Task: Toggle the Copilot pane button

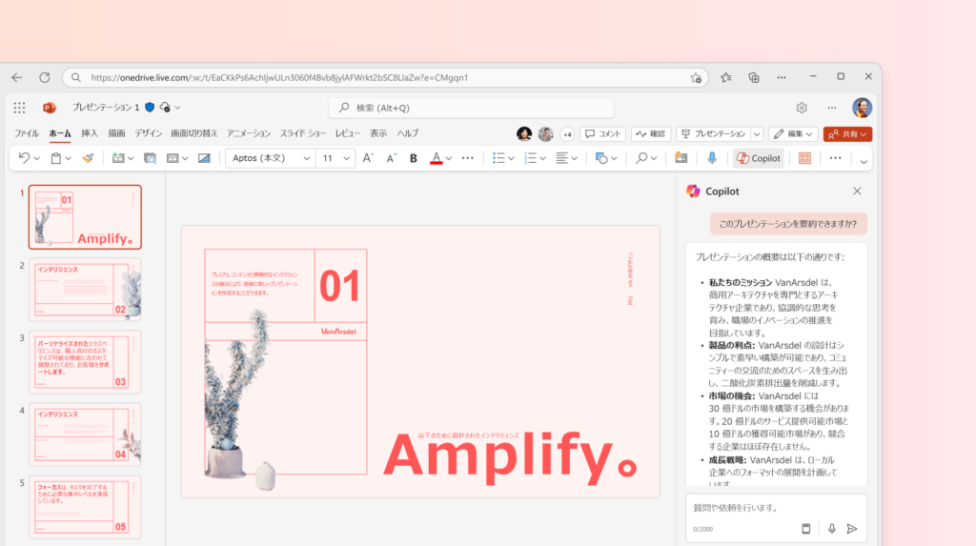Action: click(758, 158)
